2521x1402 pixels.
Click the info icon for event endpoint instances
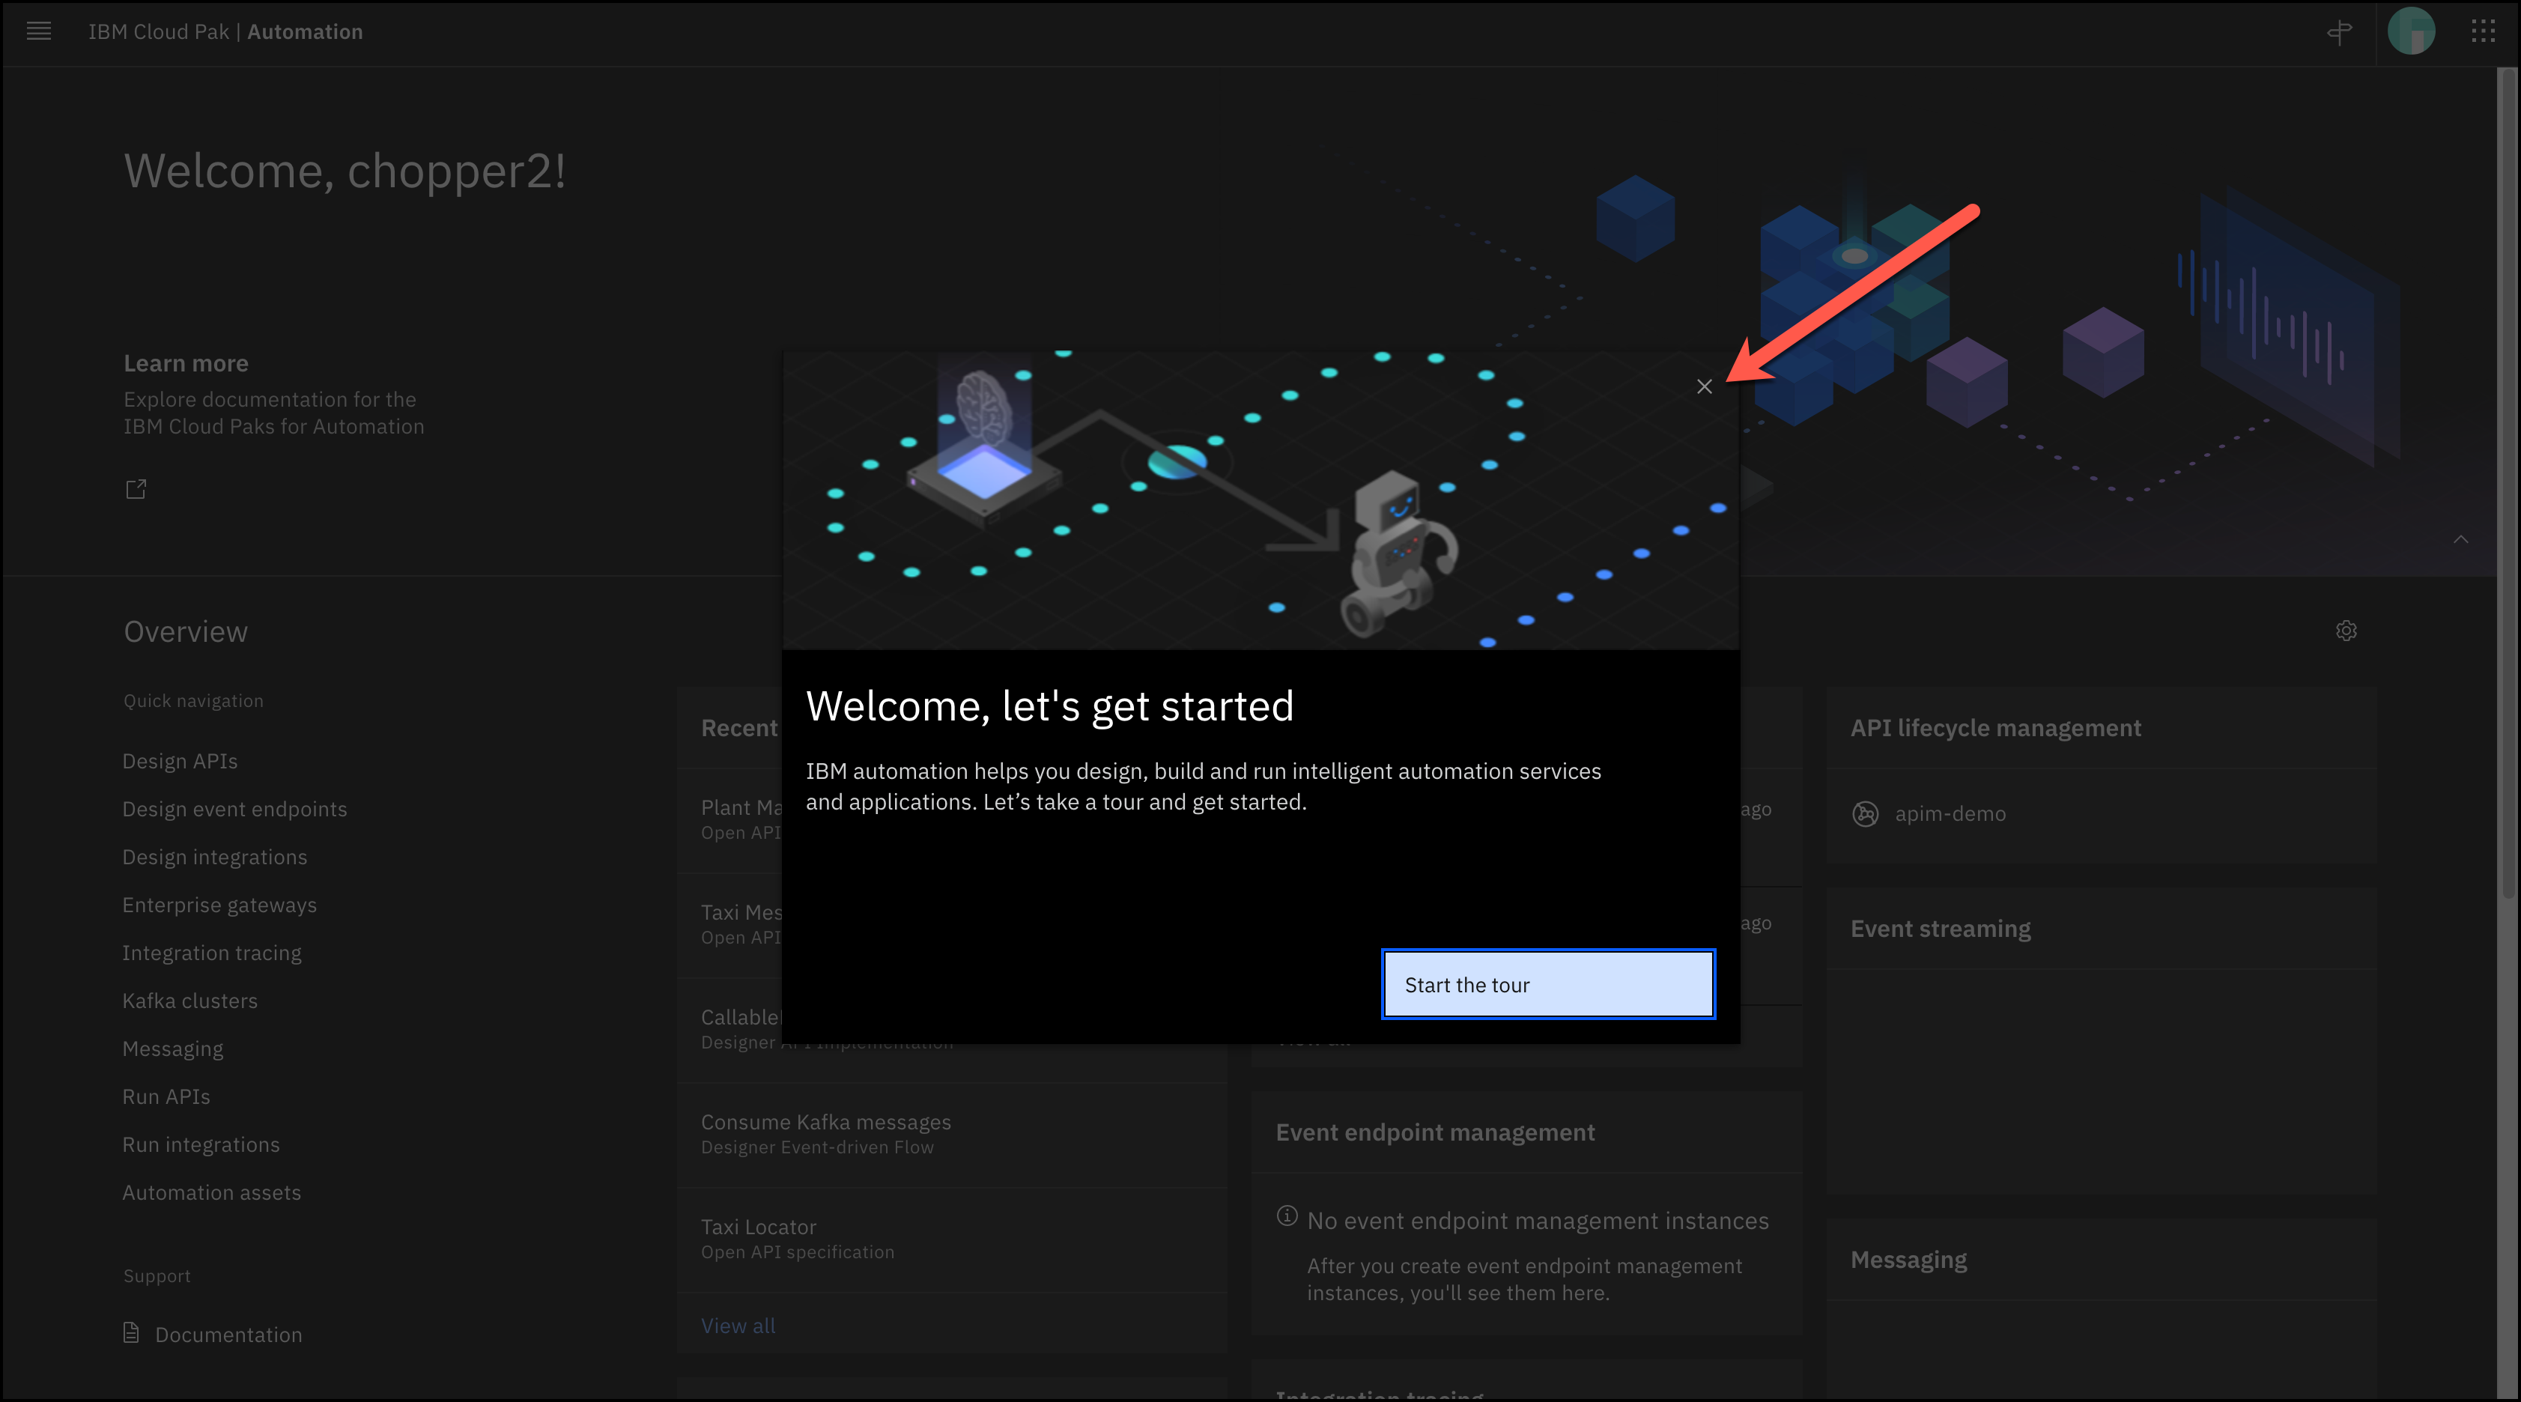[1287, 1216]
